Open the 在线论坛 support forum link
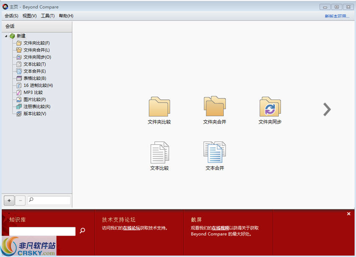This screenshot has height=257, width=356. [x=132, y=228]
